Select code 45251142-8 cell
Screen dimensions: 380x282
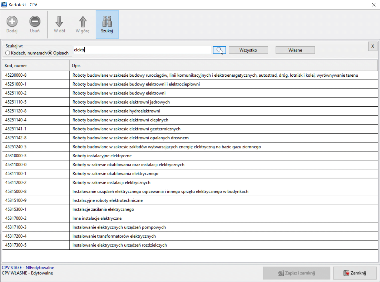click(x=36, y=138)
